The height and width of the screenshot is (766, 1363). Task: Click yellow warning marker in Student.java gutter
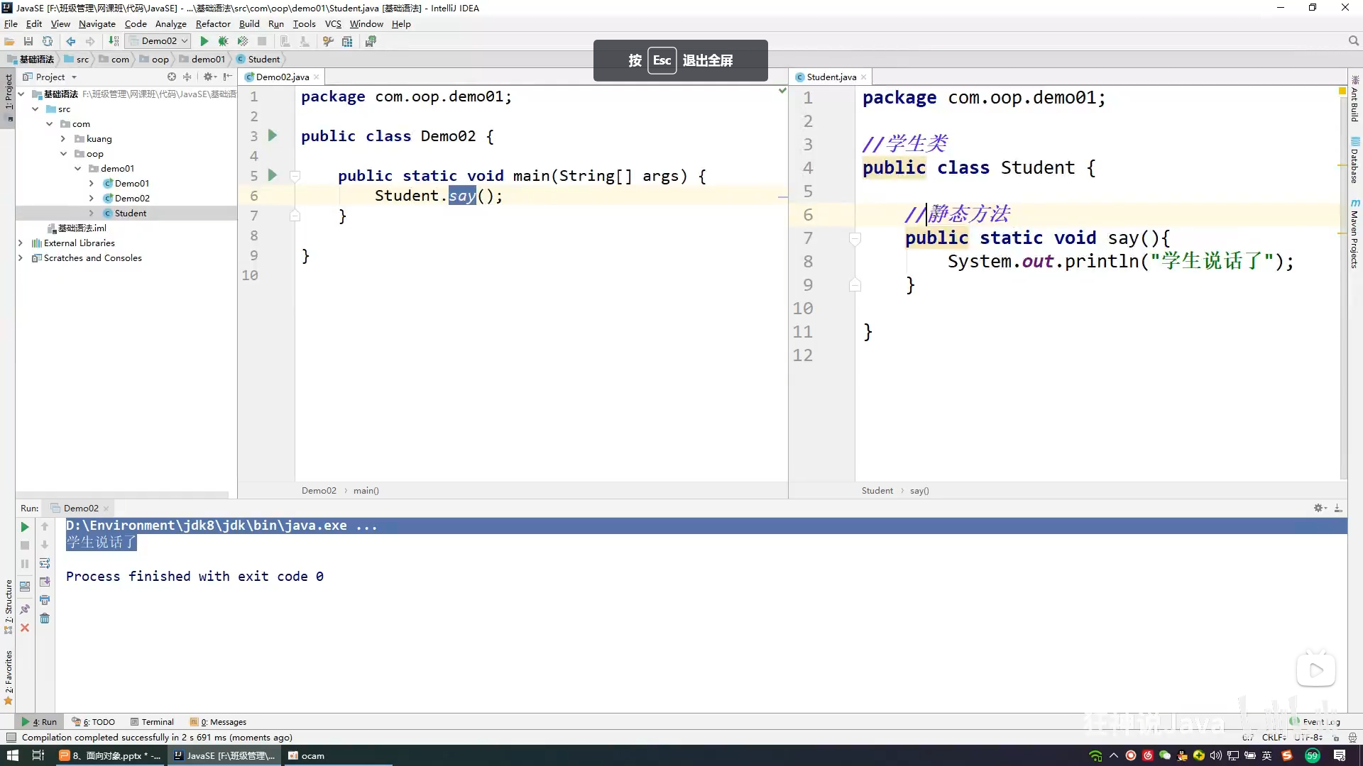coord(1342,91)
